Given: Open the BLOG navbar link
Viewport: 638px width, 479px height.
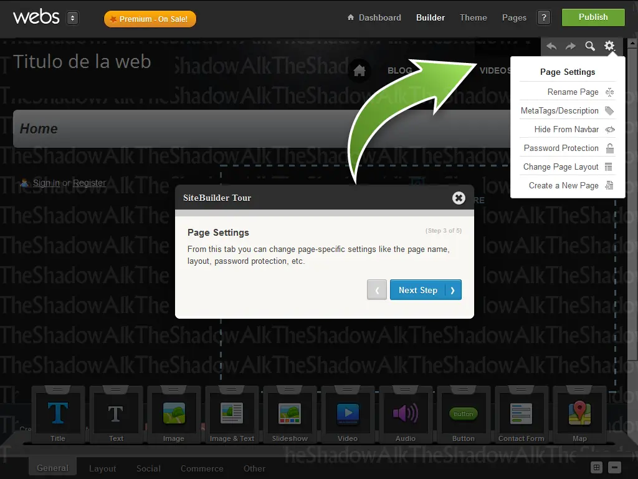Looking at the screenshot, I should click(x=400, y=70).
